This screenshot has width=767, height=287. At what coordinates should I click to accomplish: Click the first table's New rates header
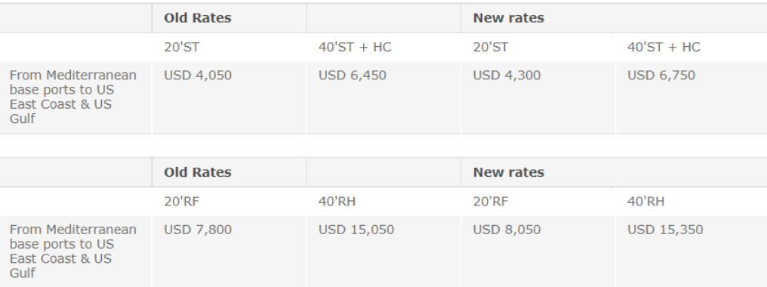pyautogui.click(x=508, y=18)
